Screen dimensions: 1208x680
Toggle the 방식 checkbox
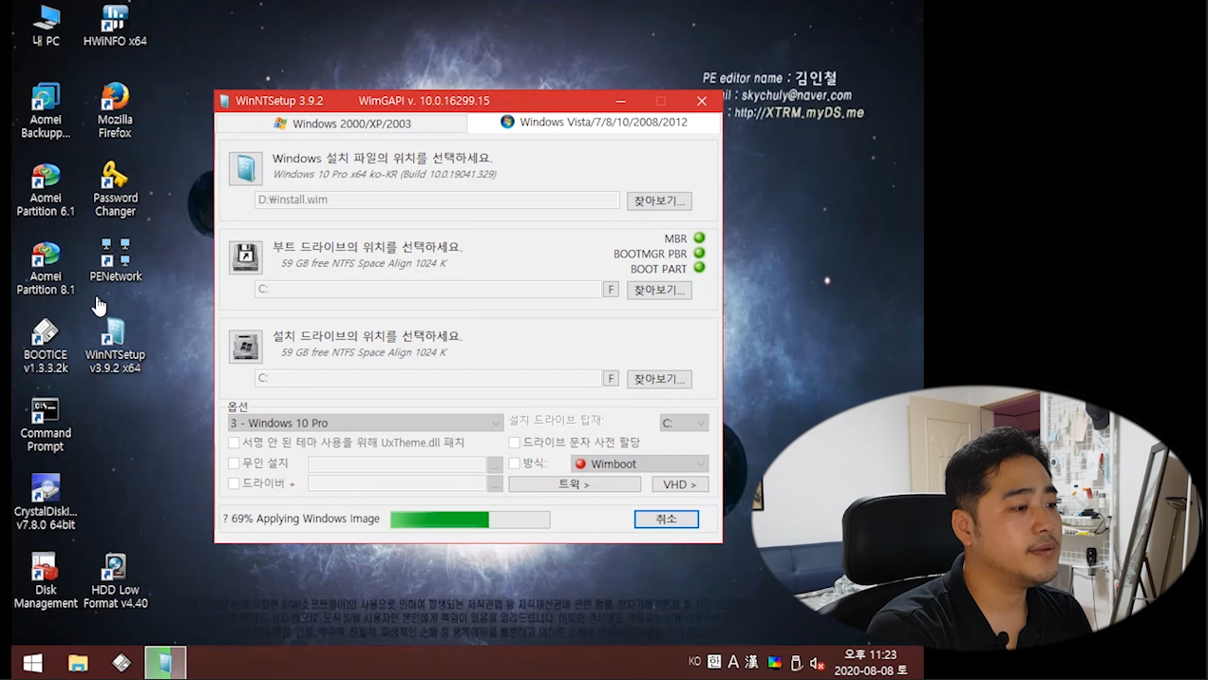[x=515, y=463]
